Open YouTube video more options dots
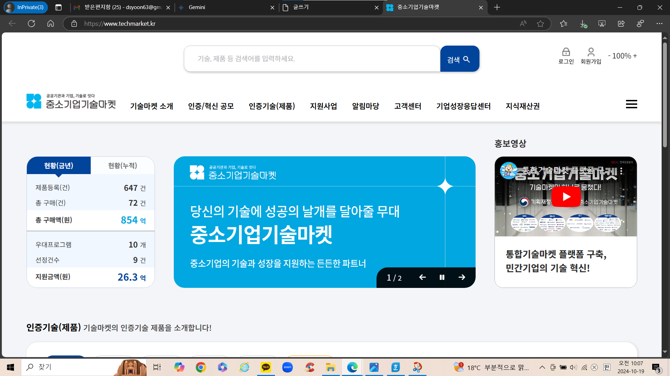The height and width of the screenshot is (376, 670). 621,171
